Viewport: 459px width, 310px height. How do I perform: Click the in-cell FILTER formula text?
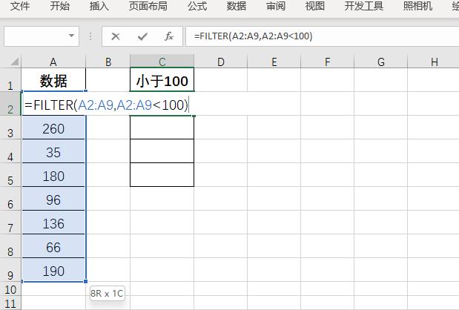pos(106,105)
